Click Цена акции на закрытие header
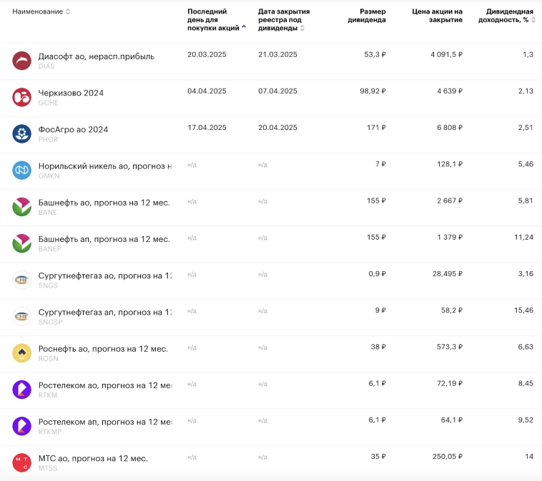 437,16
